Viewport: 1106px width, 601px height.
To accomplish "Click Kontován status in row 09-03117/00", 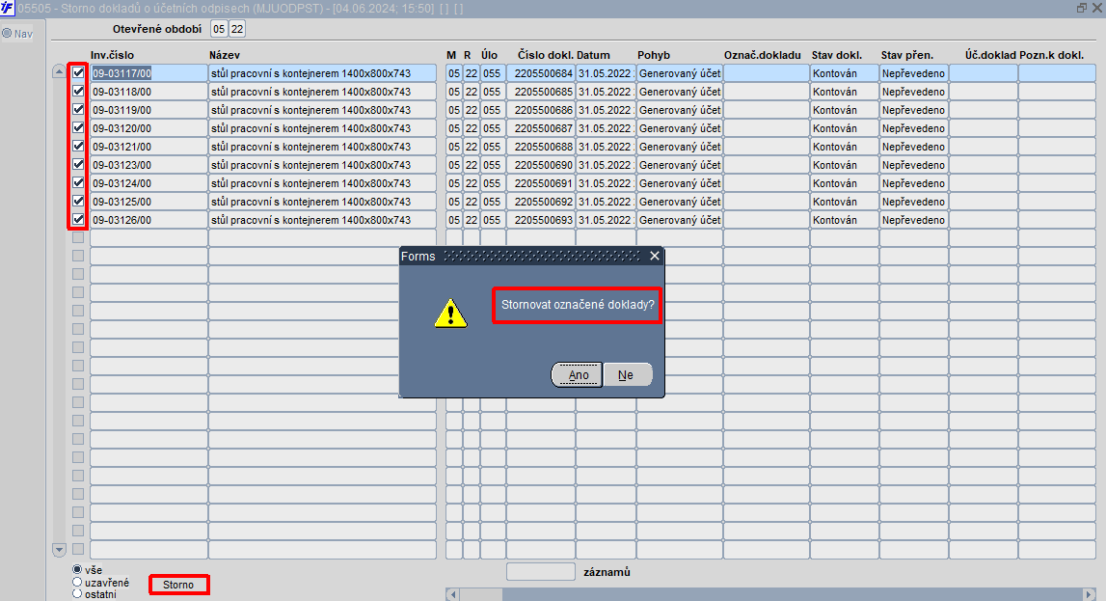I will [844, 73].
